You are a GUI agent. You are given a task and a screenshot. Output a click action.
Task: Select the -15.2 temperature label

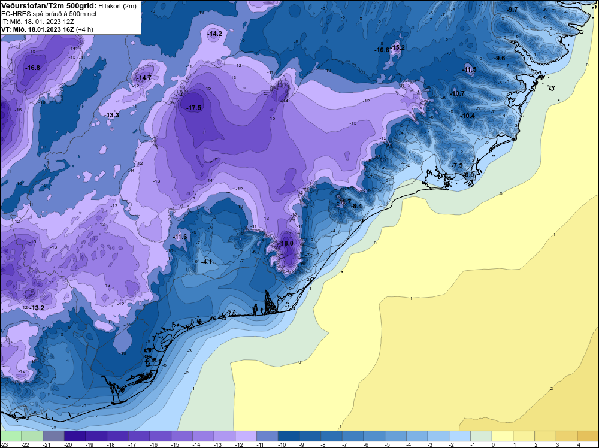pyautogui.click(x=397, y=47)
